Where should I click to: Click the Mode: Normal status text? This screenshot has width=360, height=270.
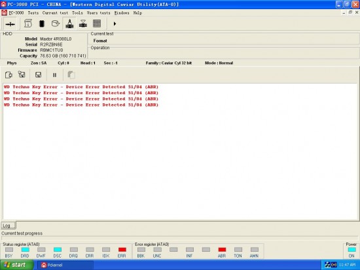(219, 63)
